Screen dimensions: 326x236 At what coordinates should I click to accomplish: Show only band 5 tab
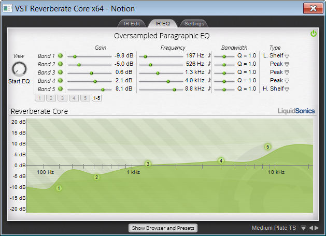(85, 98)
